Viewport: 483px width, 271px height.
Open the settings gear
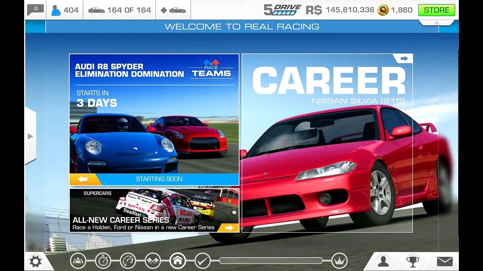pos(35,261)
